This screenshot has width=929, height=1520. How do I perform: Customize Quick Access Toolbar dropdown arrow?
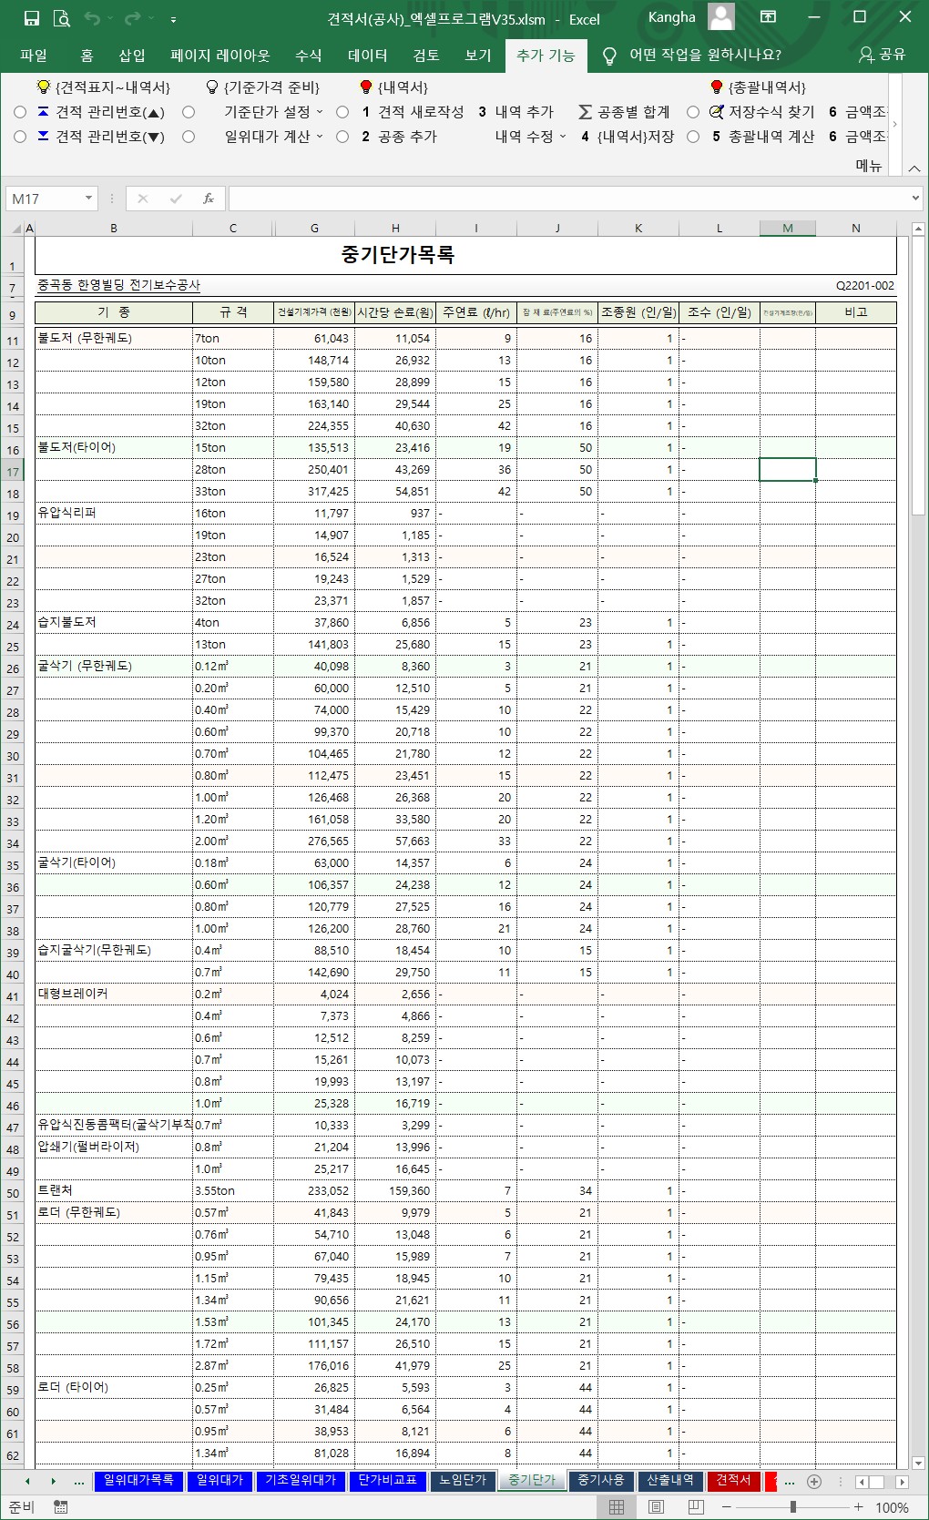pos(173,19)
